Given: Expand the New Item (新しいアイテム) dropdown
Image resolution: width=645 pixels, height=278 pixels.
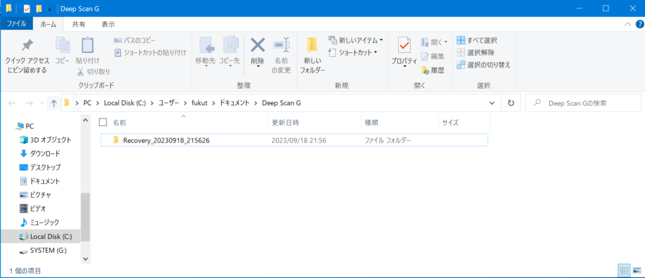Looking at the screenshot, I should (x=356, y=40).
